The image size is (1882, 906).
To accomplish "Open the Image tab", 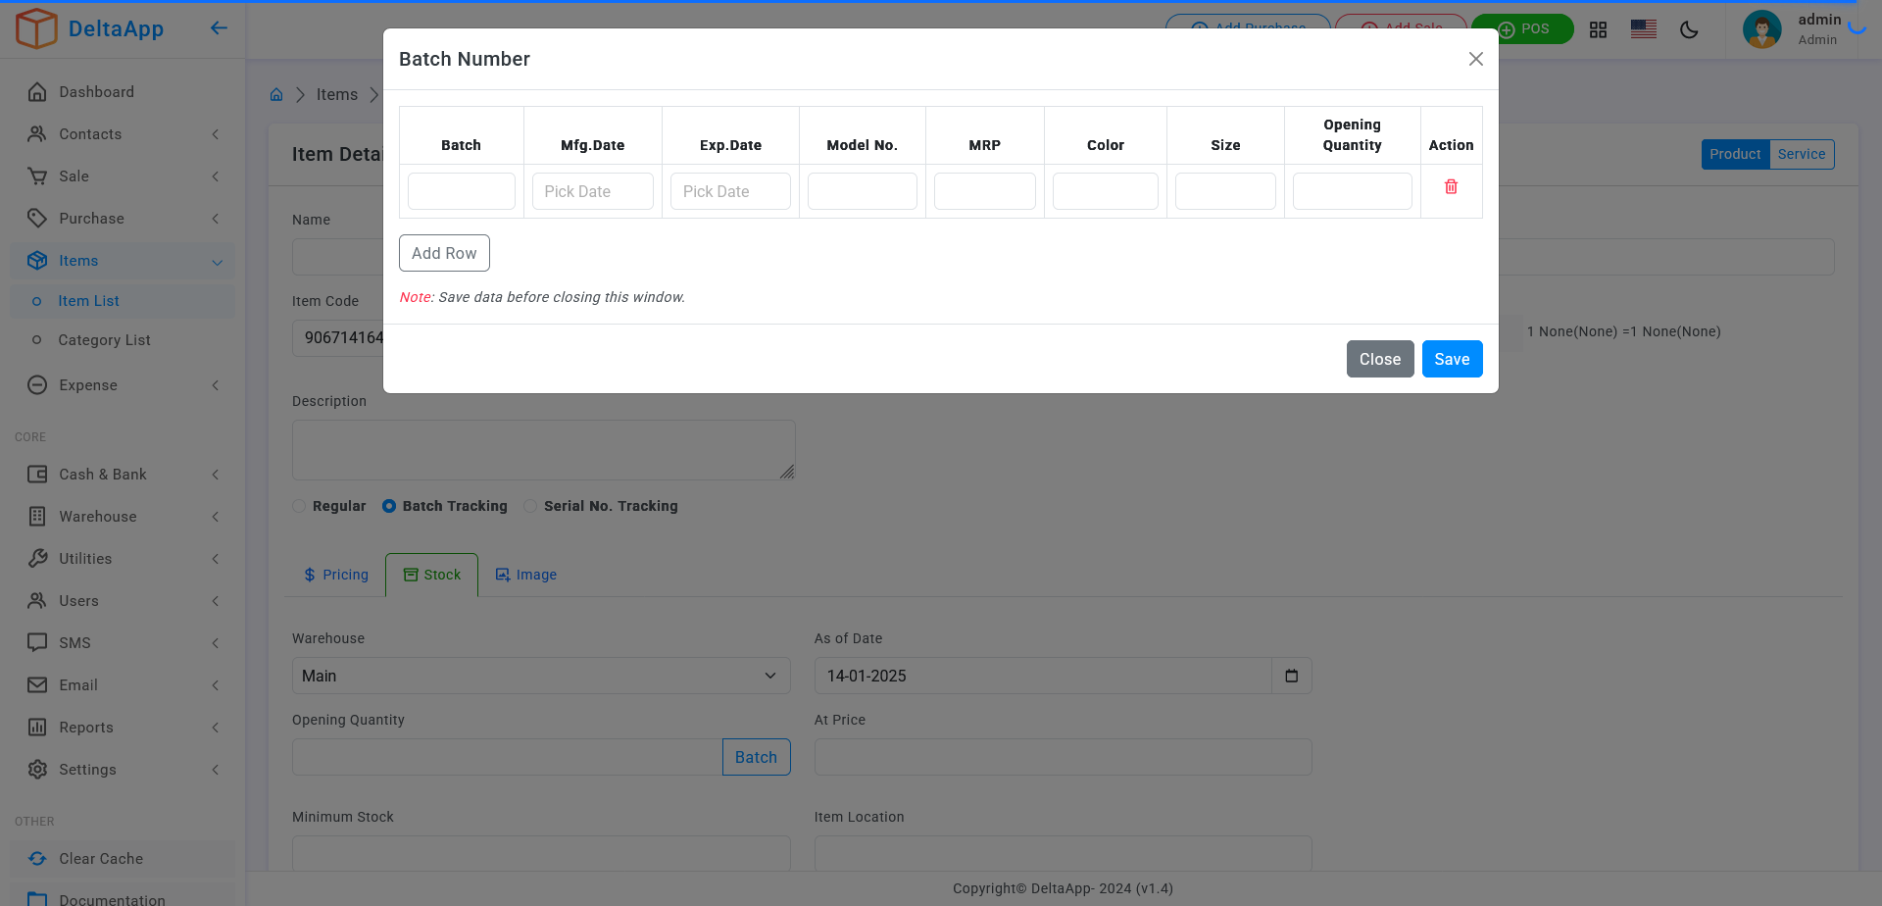I will [x=526, y=575].
